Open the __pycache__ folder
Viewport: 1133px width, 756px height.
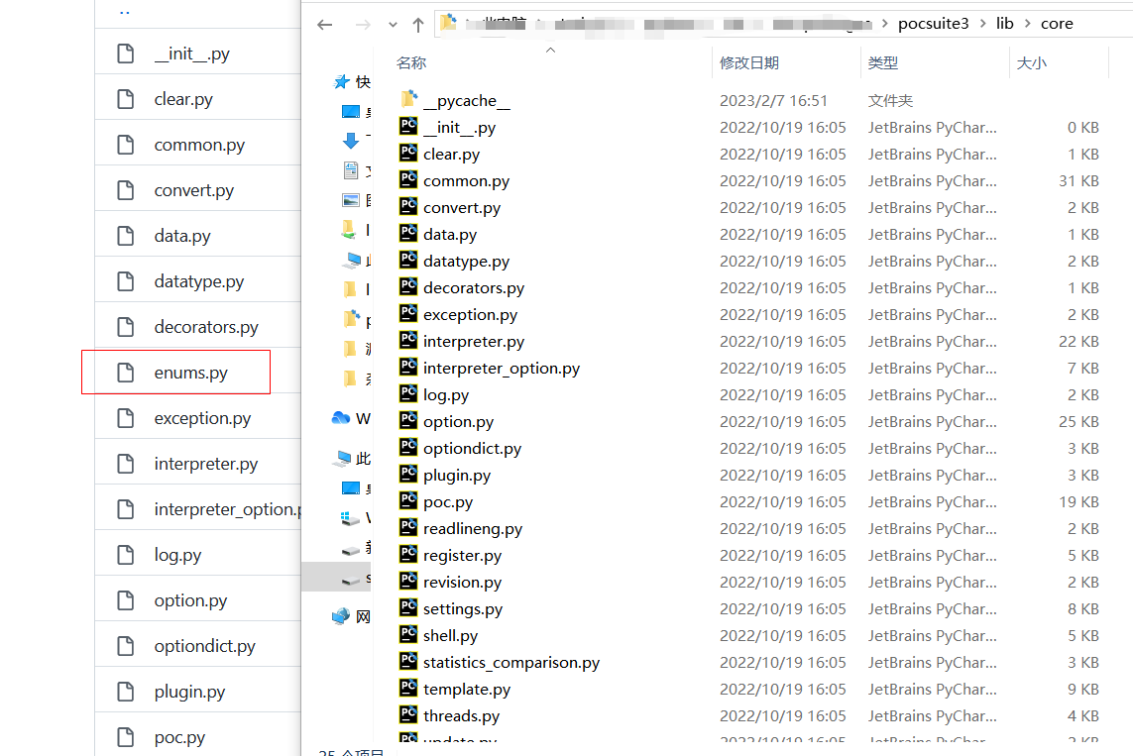(x=466, y=100)
